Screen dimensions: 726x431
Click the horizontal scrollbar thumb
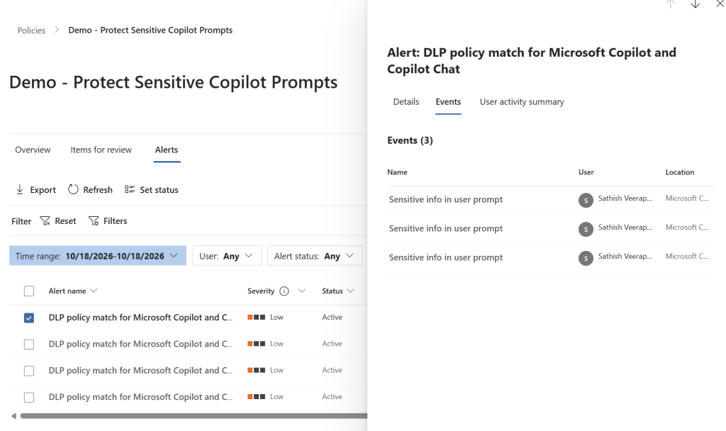[x=194, y=415]
